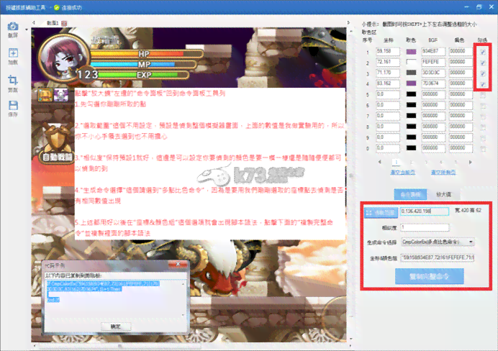Click the HP bar in game image
The image size is (498, 351).
147,54
